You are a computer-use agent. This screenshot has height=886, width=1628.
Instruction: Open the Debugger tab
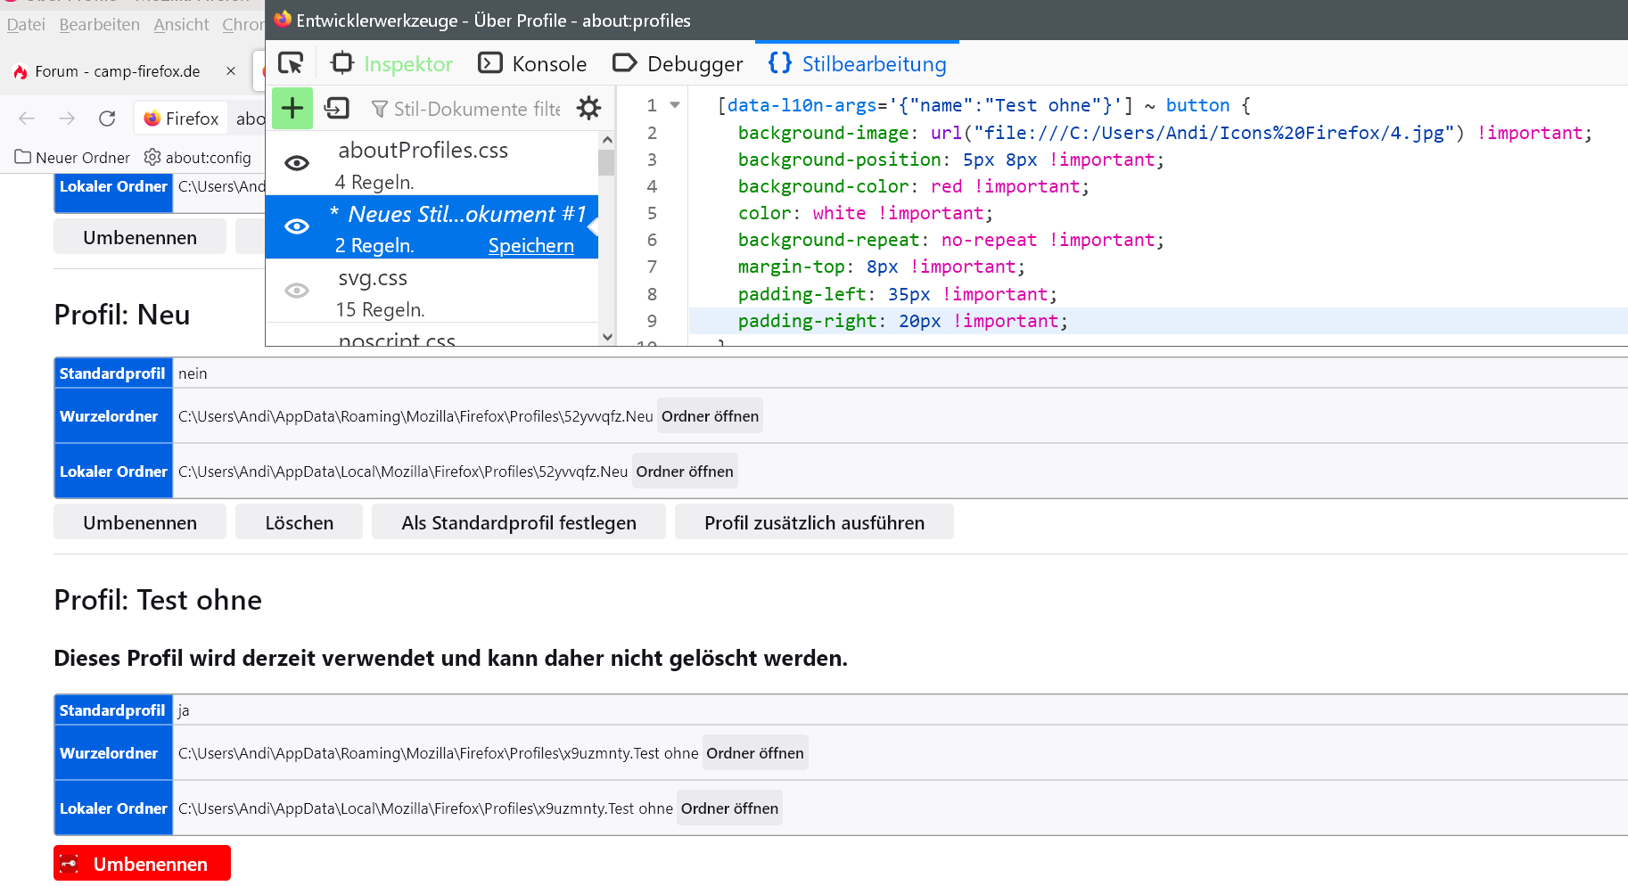coord(678,64)
